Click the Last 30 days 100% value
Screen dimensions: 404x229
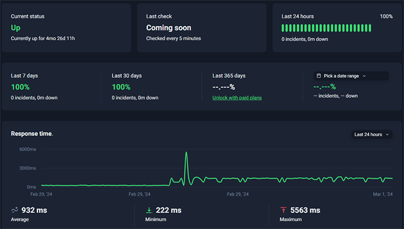tap(121, 87)
